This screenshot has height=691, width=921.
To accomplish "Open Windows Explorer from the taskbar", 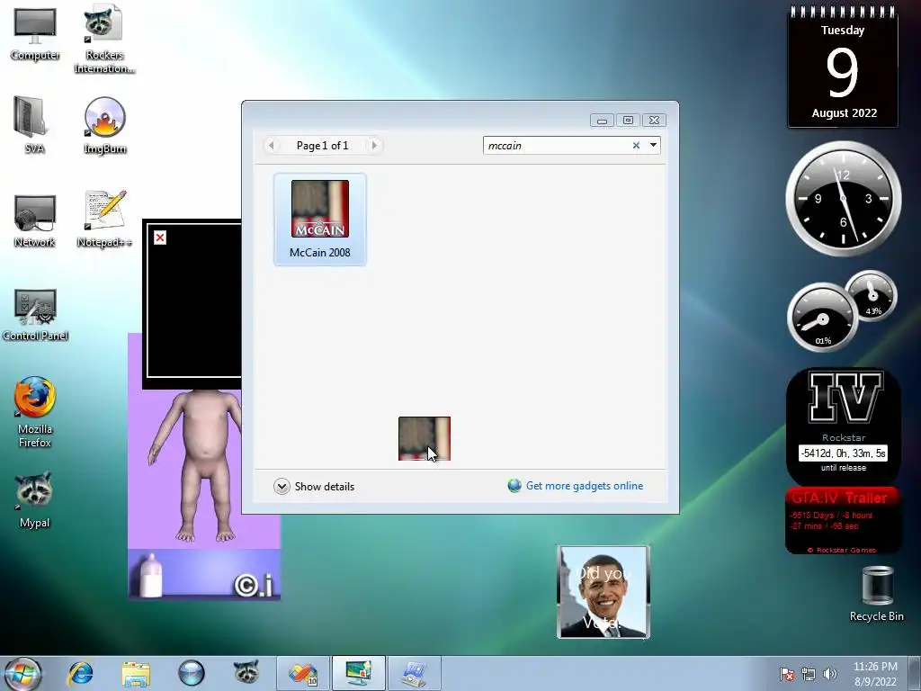I will click(136, 673).
